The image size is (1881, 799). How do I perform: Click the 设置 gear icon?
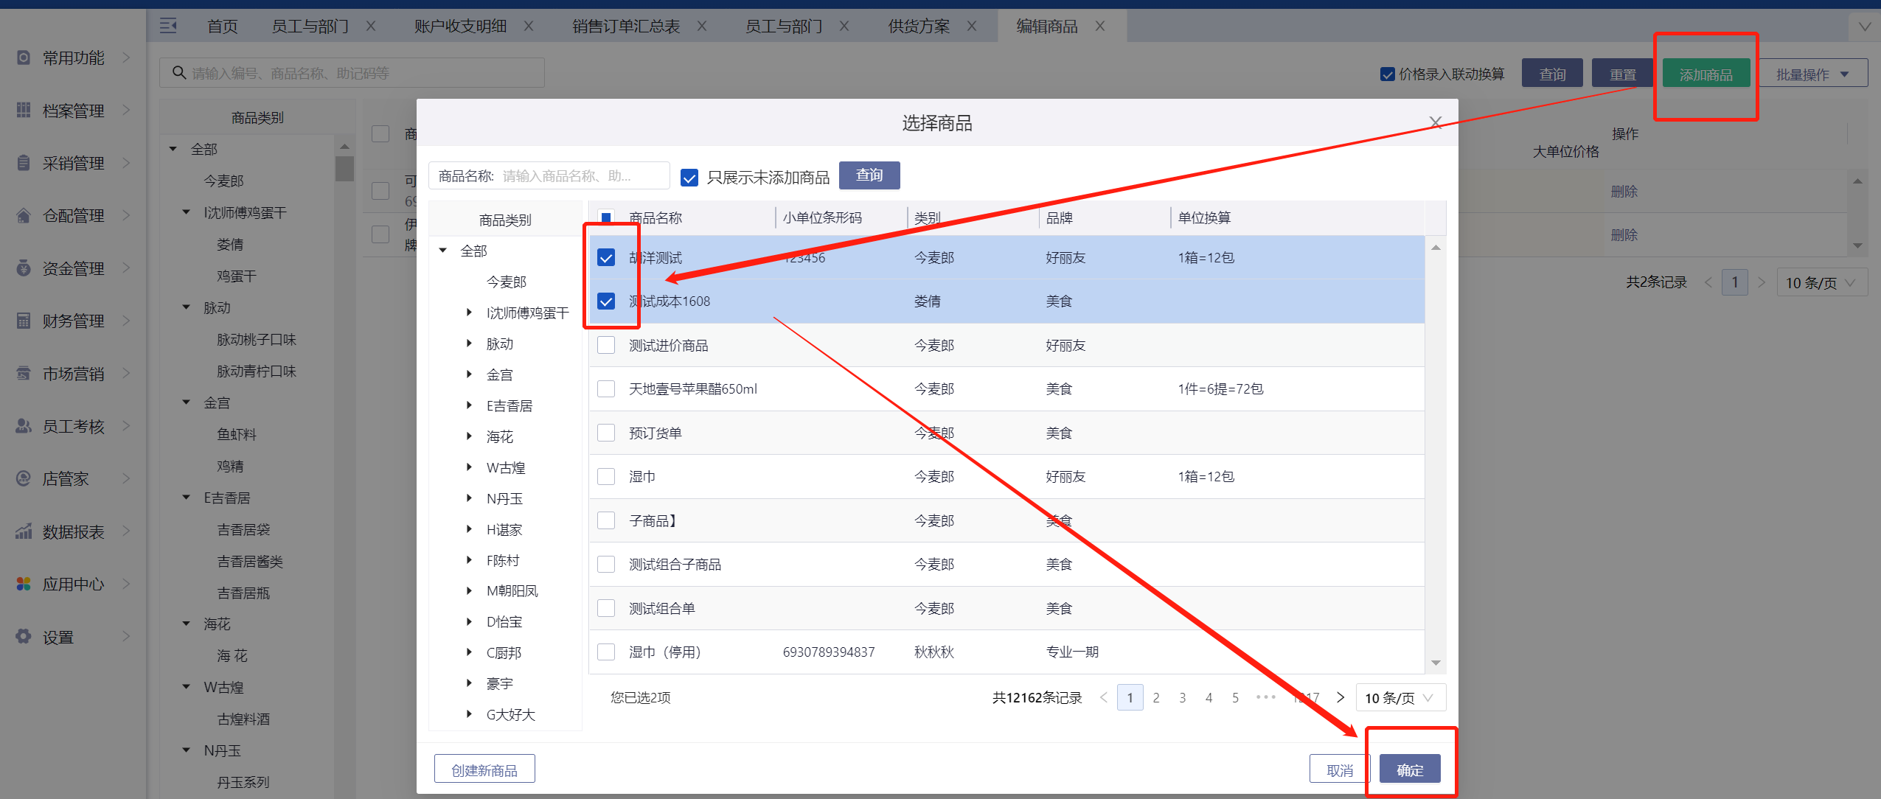pos(24,637)
